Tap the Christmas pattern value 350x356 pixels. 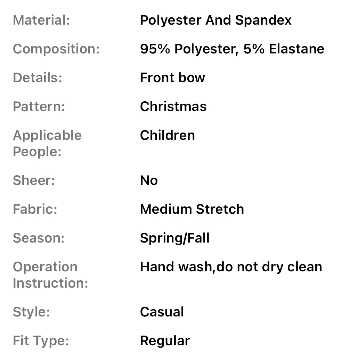click(x=173, y=107)
